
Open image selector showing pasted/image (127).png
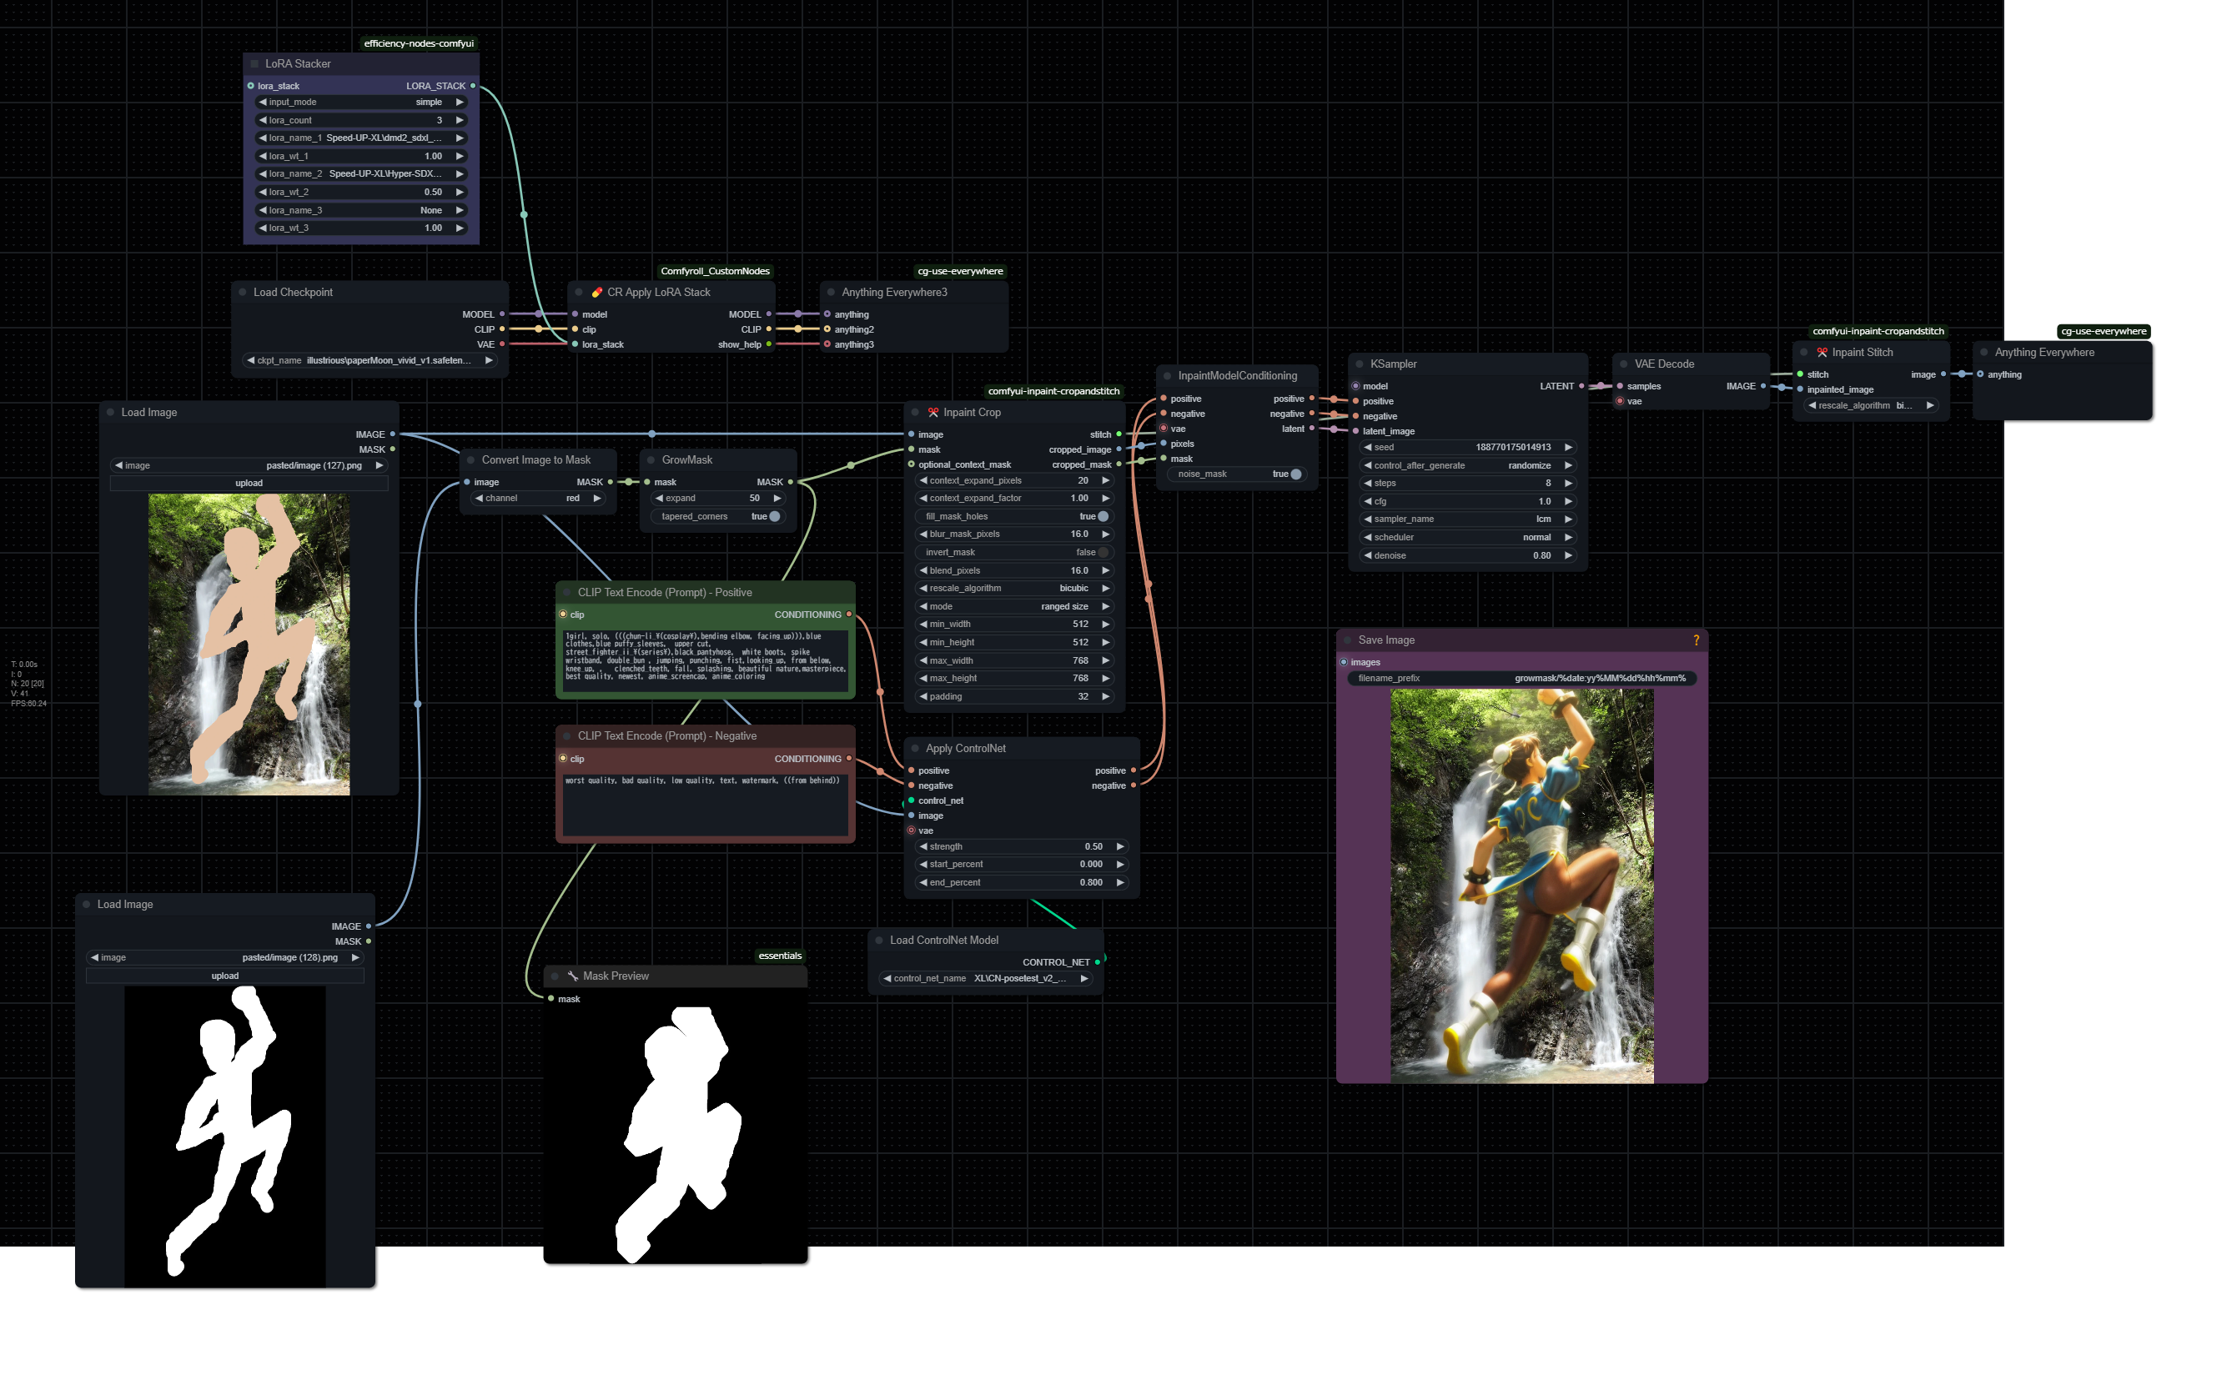click(x=249, y=465)
